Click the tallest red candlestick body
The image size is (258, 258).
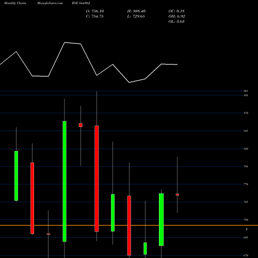pos(96,179)
